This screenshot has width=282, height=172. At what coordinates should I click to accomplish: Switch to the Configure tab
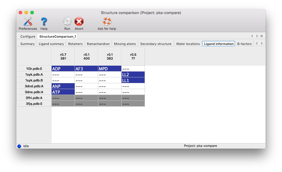pos(28,37)
